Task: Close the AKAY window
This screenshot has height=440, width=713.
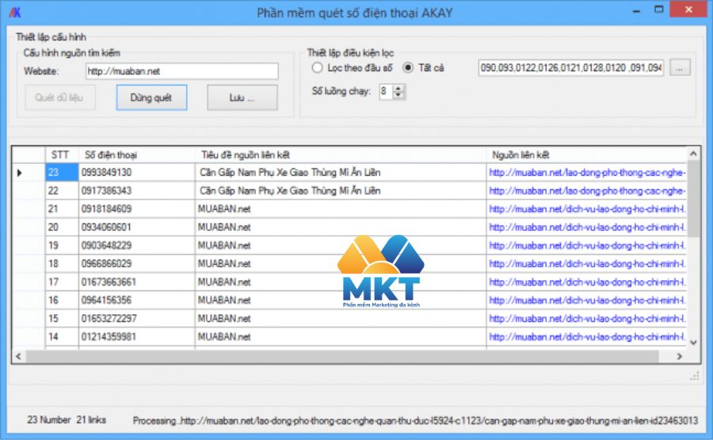Action: coord(688,9)
